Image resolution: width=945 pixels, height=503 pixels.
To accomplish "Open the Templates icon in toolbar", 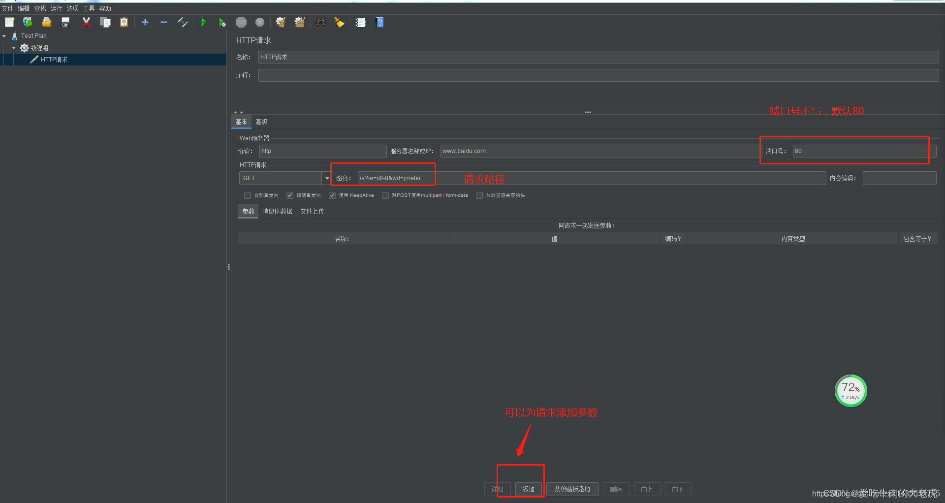I will (x=28, y=22).
